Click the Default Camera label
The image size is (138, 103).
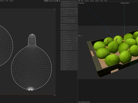[x=124, y=3]
